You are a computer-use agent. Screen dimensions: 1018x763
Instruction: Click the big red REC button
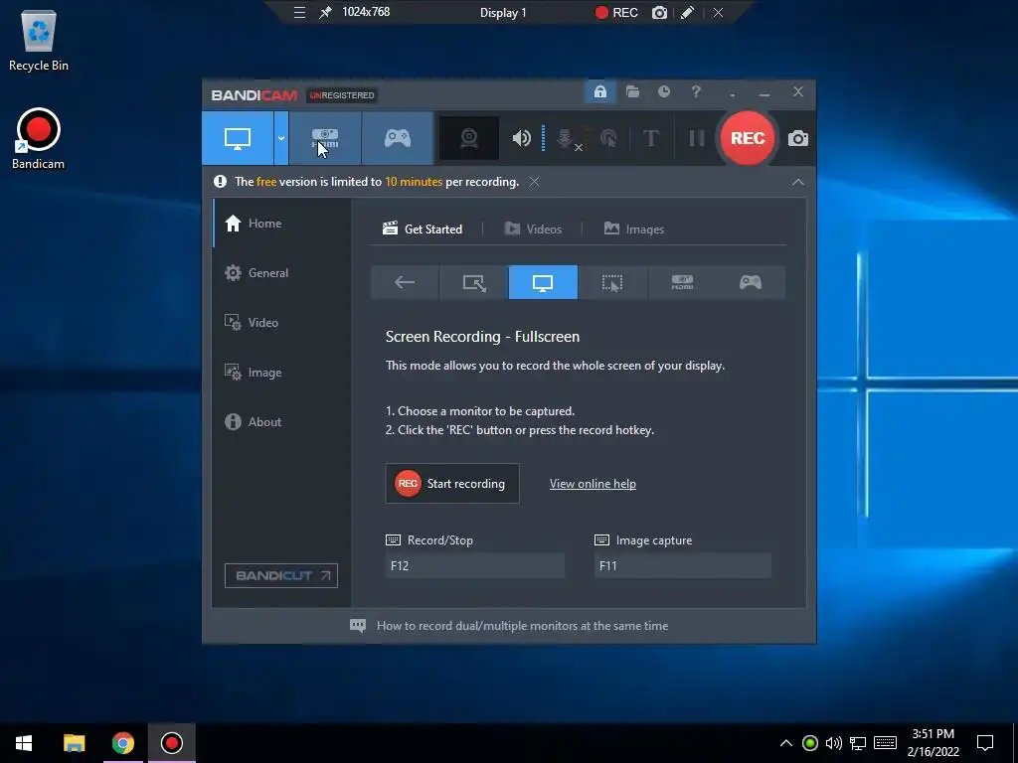pos(748,138)
